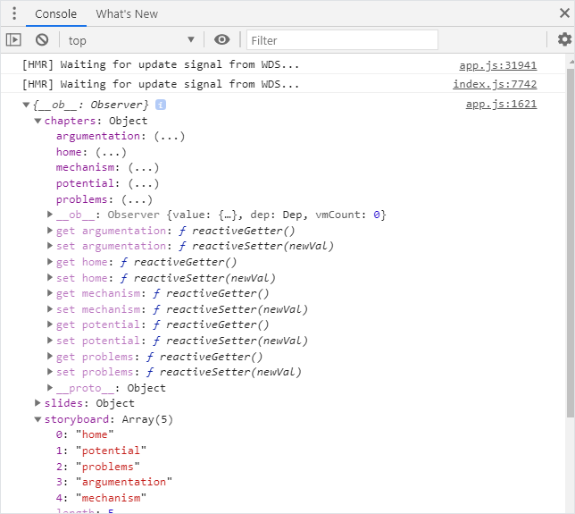The image size is (575, 514).
Task: Collapse the chapters Object node
Action: coord(38,121)
